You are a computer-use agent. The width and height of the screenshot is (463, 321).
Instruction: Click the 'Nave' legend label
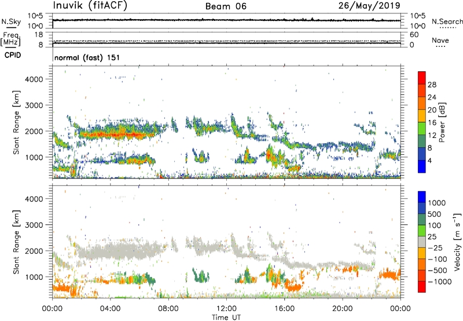coord(440,40)
